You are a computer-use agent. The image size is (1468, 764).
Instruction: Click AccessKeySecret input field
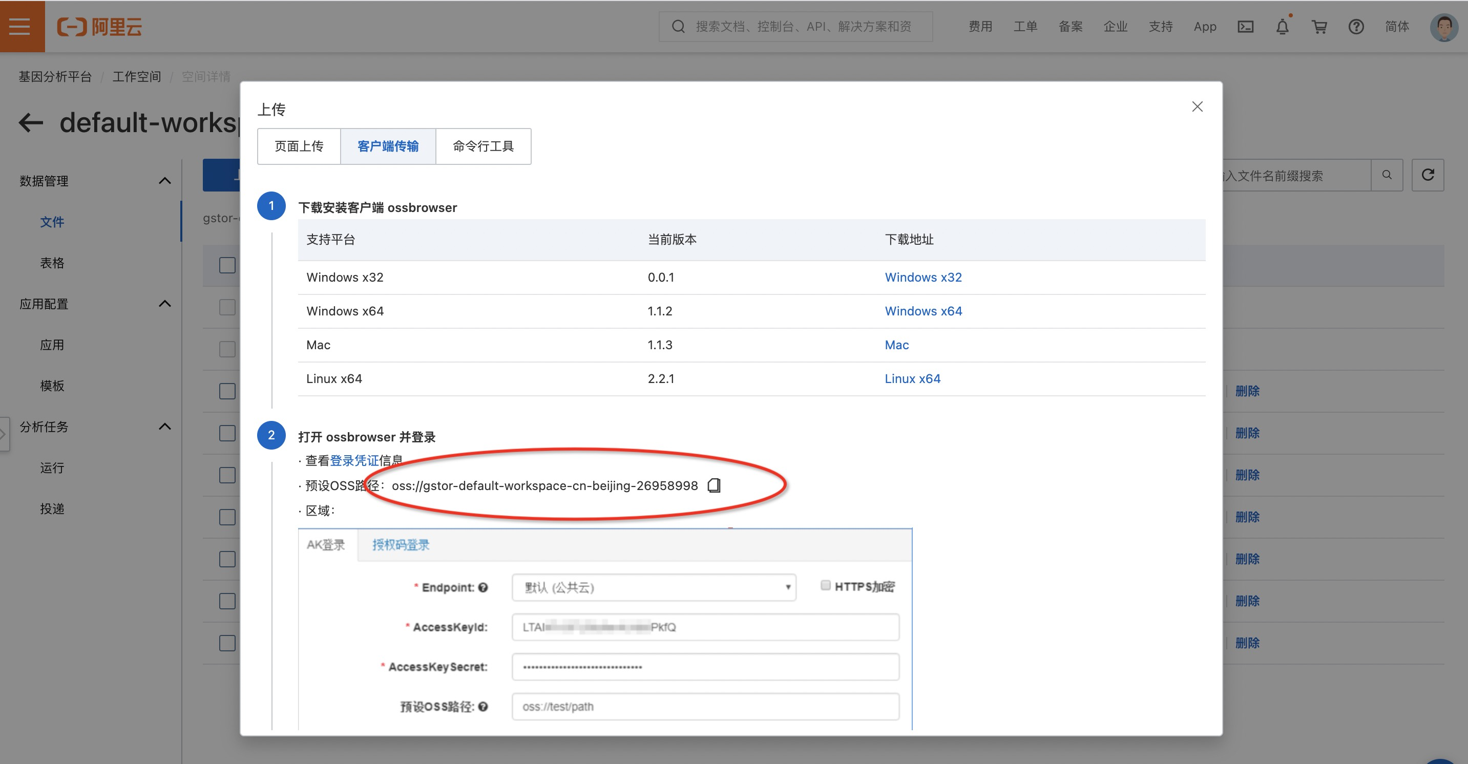(705, 667)
